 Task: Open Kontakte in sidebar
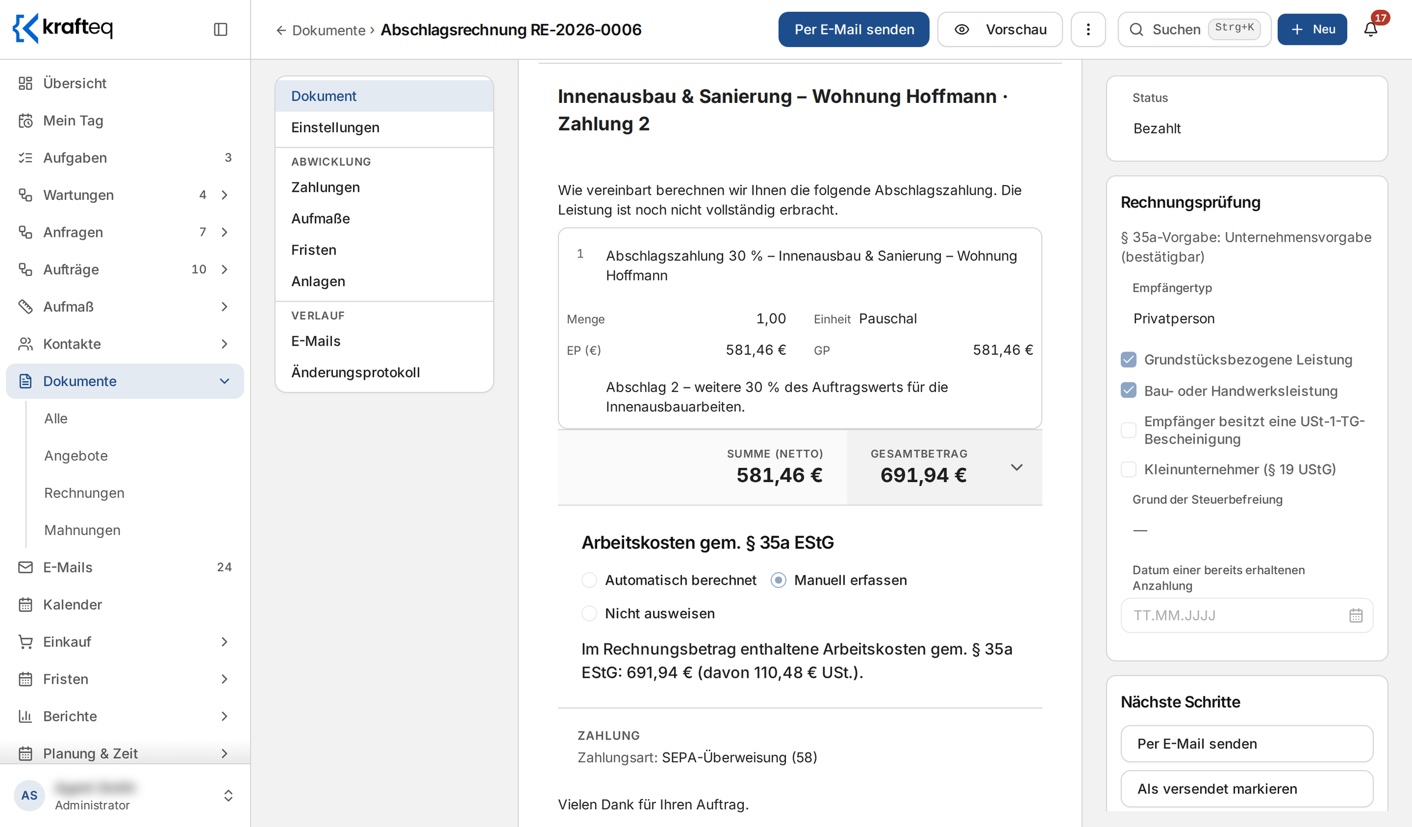125,344
